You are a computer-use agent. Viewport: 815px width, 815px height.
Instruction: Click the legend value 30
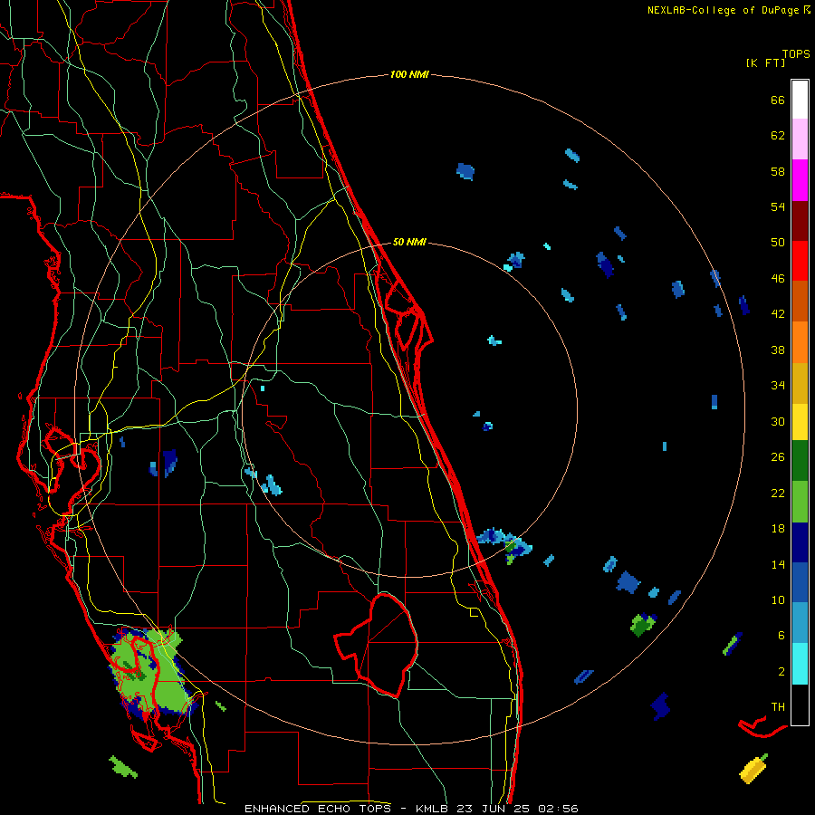778,421
